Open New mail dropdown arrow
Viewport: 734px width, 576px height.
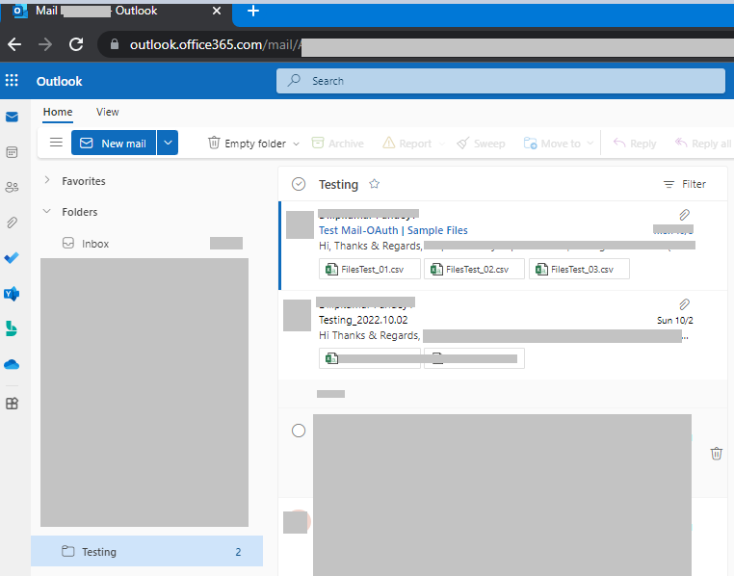(168, 143)
